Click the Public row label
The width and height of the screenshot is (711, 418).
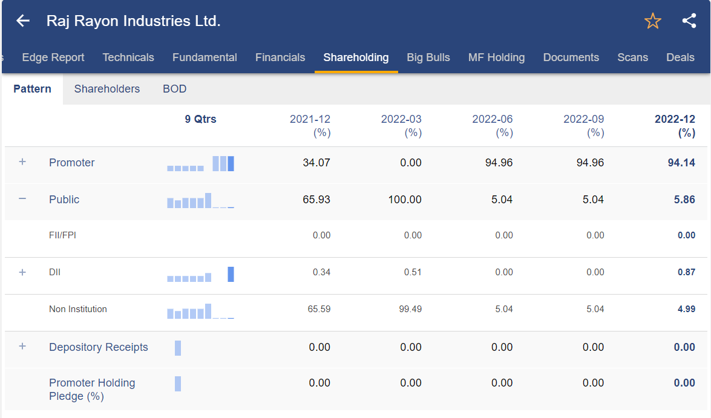[64, 200]
